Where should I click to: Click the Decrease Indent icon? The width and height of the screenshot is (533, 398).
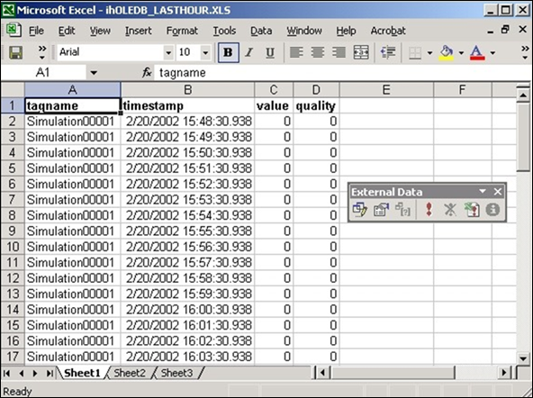tap(388, 53)
